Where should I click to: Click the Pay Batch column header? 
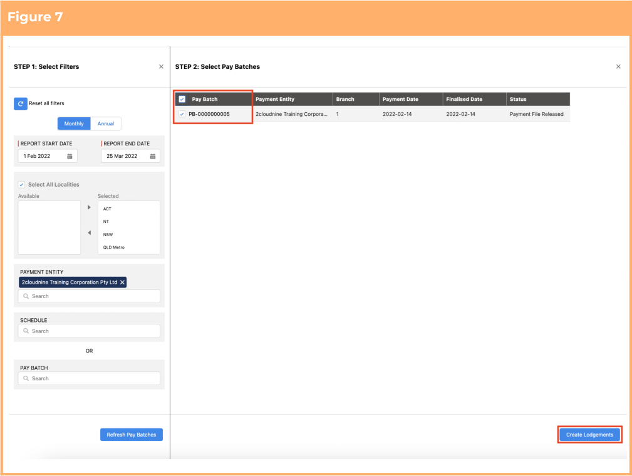coord(205,99)
